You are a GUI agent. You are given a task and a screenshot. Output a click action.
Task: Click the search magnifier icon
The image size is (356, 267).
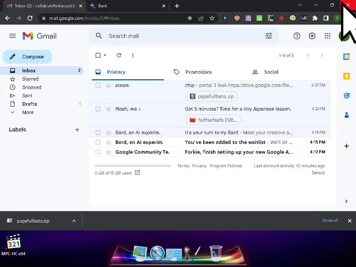click(99, 36)
